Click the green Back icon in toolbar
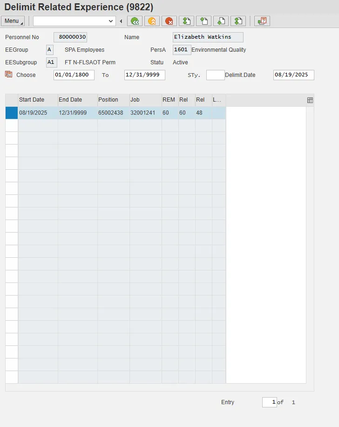 (135, 21)
